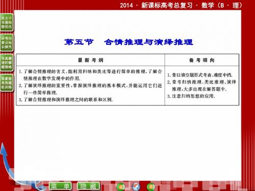Open the first sidebar tab 抓主干
This screenshot has height=191, width=255.
tap(7, 22)
